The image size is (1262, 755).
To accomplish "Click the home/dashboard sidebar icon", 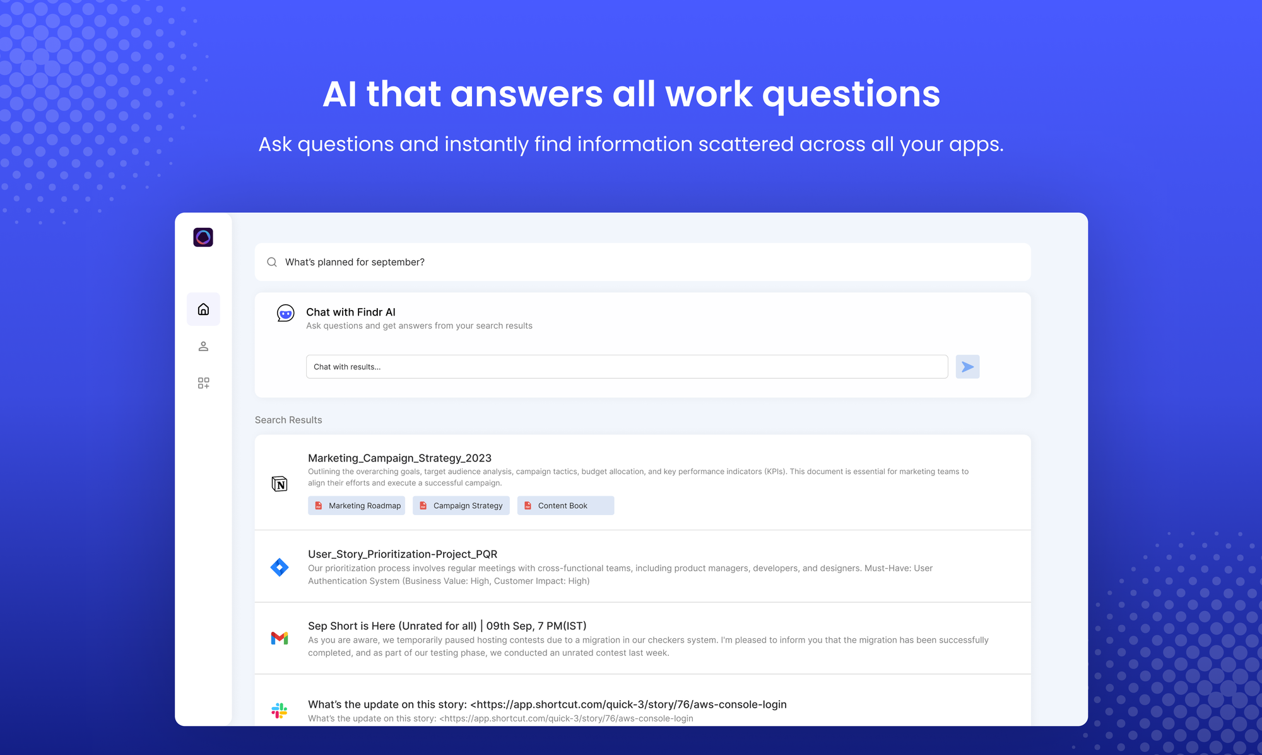I will (x=203, y=308).
